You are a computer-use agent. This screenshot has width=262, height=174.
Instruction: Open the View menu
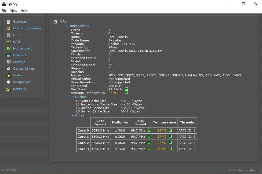tap(13, 11)
